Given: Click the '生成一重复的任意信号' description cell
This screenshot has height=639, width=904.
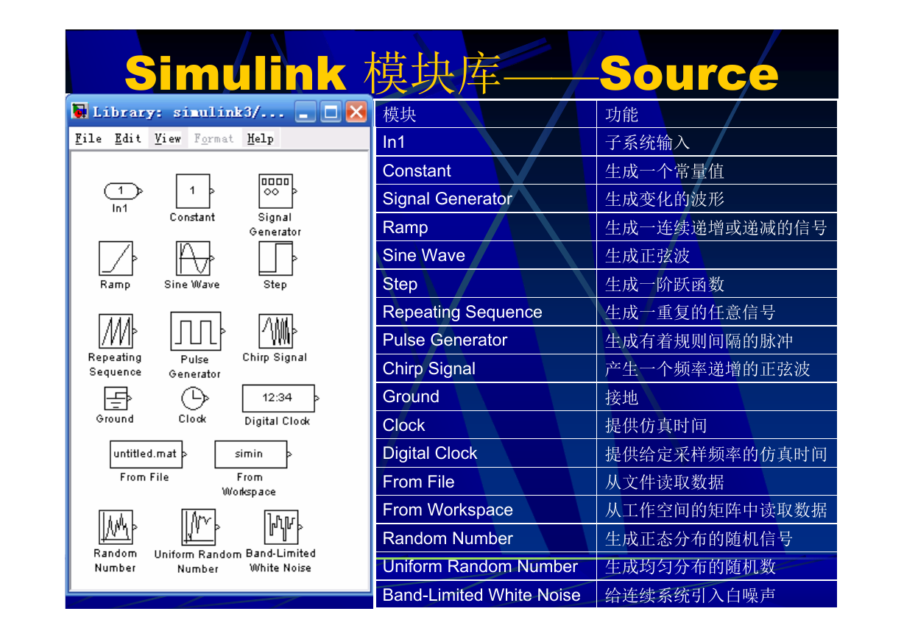Looking at the screenshot, I should [717, 312].
